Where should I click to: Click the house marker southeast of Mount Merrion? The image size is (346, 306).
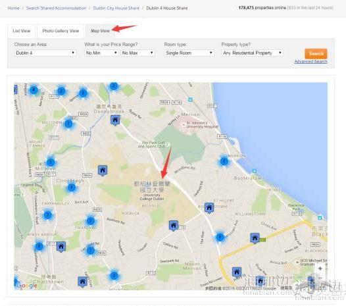tap(237, 272)
